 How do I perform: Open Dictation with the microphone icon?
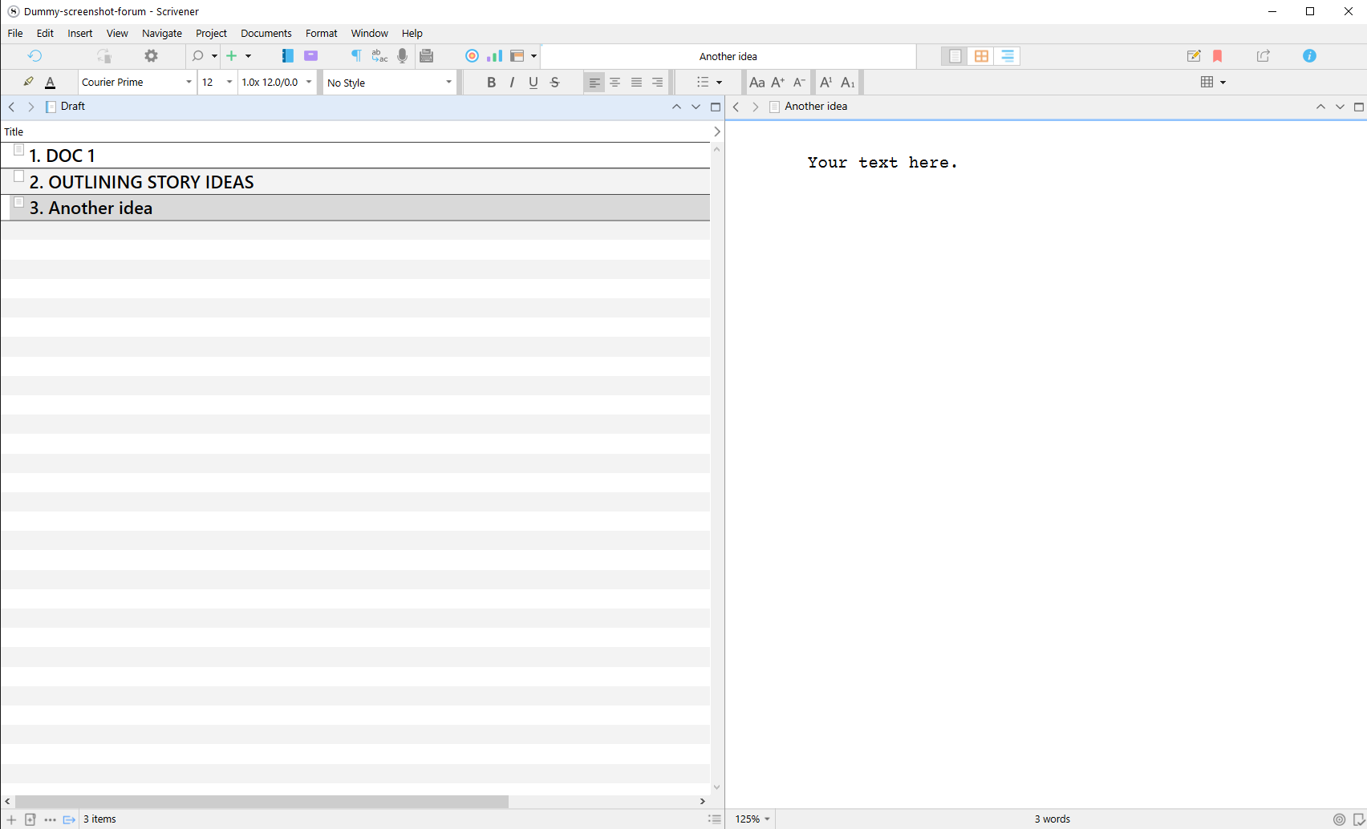pyautogui.click(x=402, y=56)
